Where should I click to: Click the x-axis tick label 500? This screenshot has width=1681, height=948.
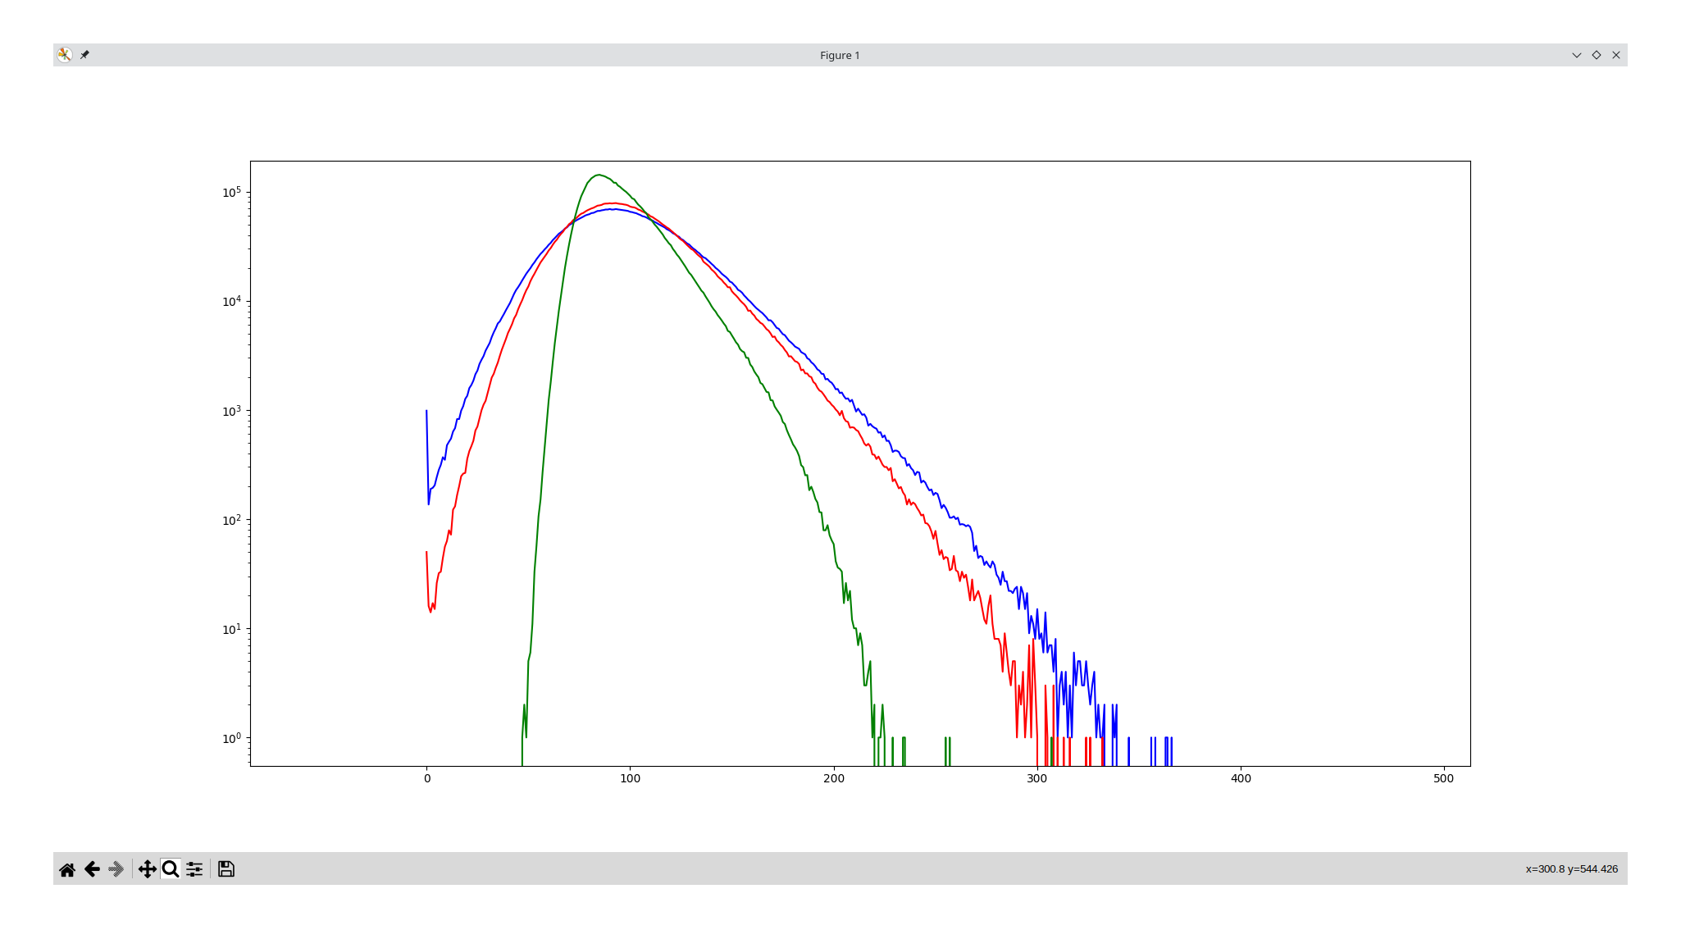point(1443,778)
